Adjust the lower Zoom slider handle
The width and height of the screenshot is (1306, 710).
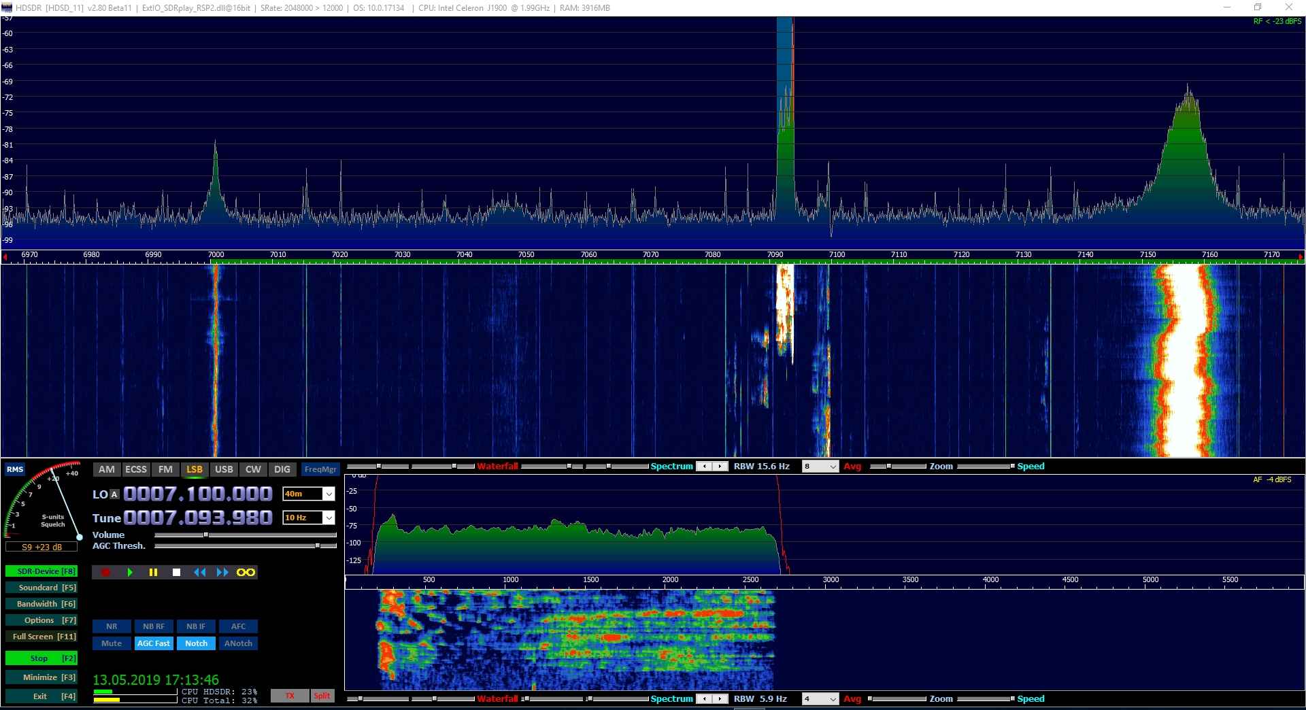[870, 699]
